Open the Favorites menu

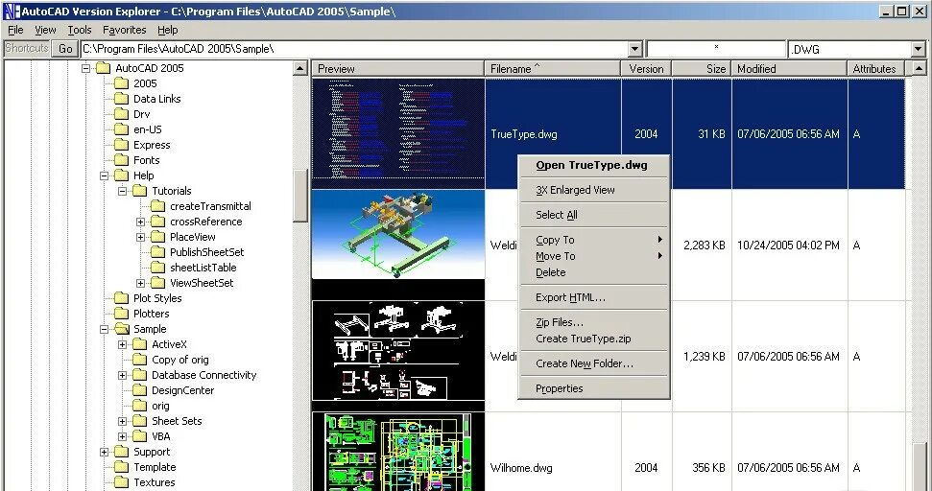pyautogui.click(x=124, y=30)
